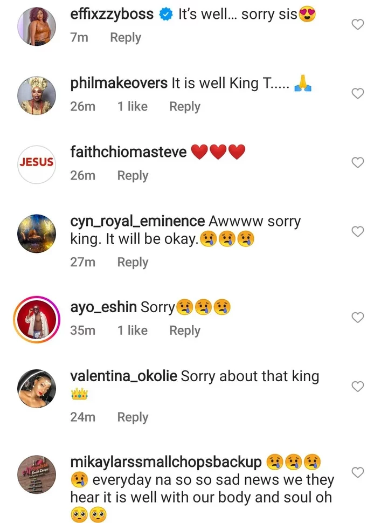
Task: Reply to faithchiomasteve's comment
Action: click(133, 176)
